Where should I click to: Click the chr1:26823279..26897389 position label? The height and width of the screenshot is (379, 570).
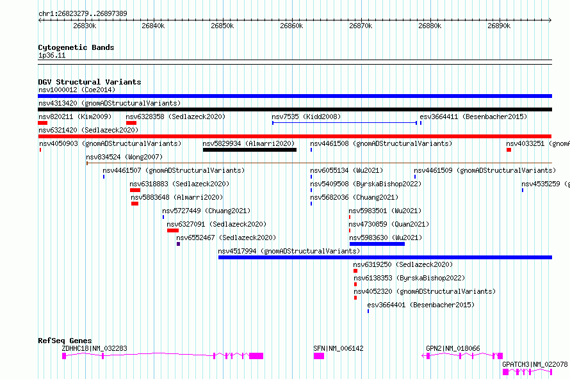pos(83,13)
